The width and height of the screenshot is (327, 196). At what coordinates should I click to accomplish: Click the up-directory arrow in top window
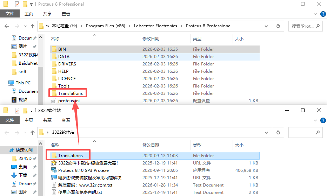tap(33, 26)
